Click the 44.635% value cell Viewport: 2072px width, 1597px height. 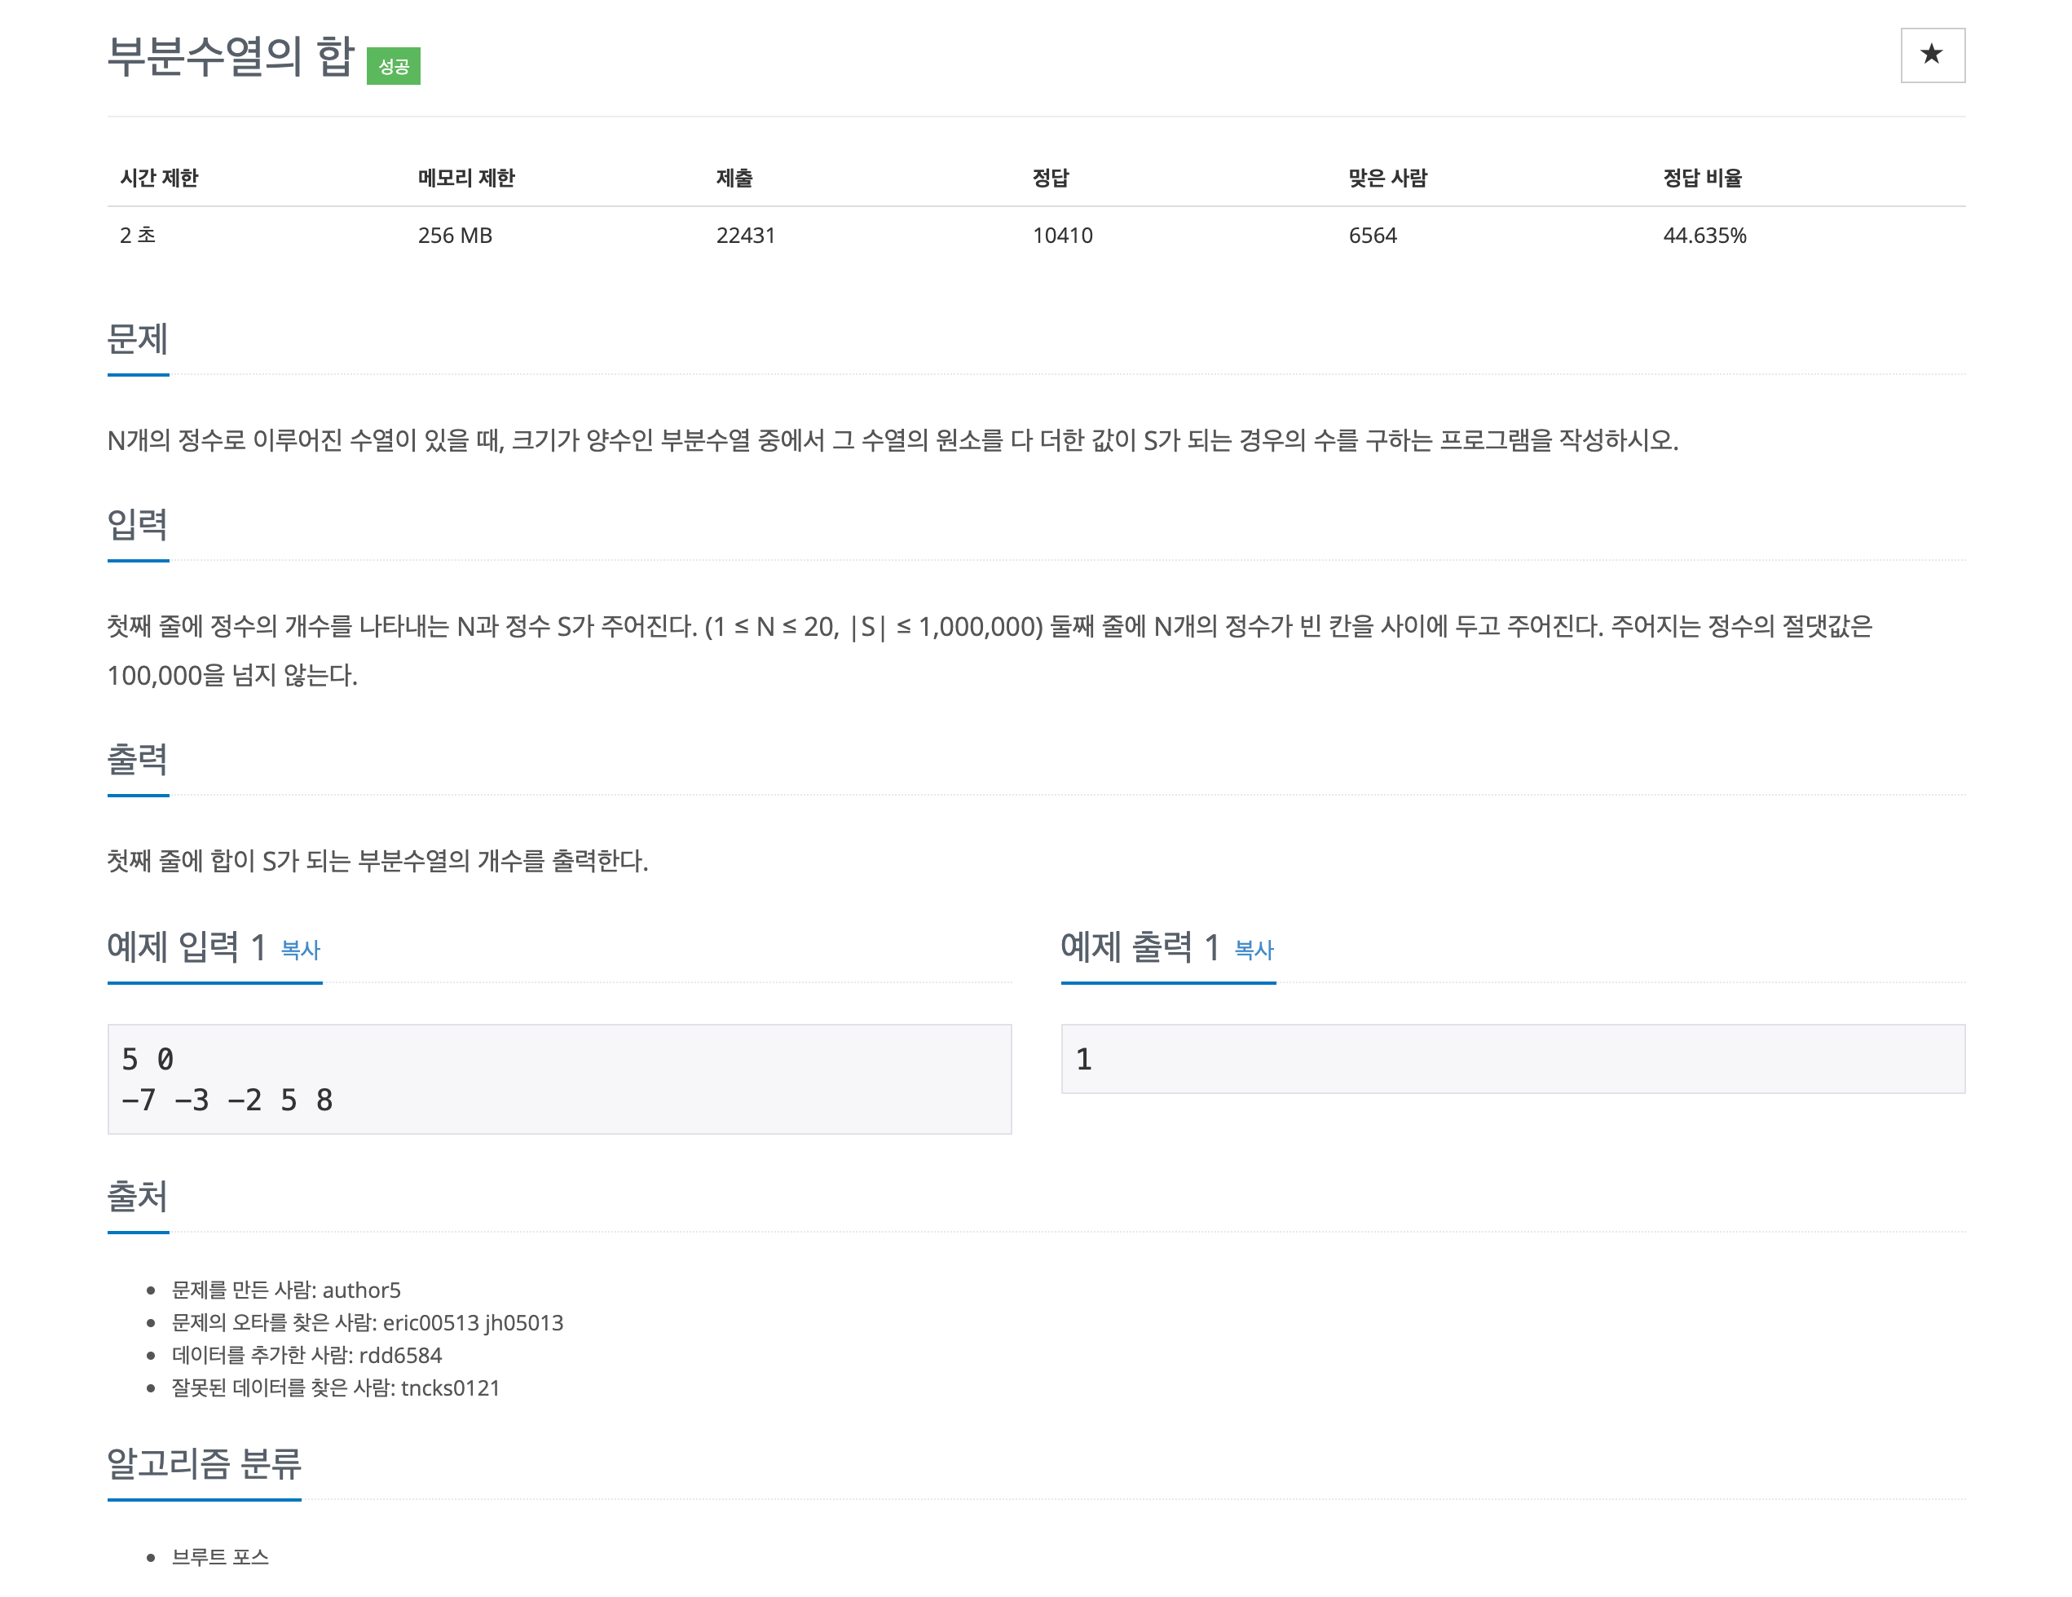pos(1704,236)
